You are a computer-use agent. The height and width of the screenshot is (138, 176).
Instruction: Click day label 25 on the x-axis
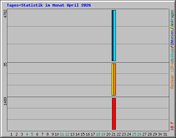134,134
